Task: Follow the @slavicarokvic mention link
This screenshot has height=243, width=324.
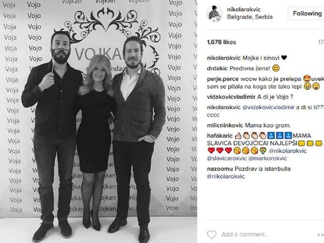Action: pyautogui.click(x=227, y=158)
